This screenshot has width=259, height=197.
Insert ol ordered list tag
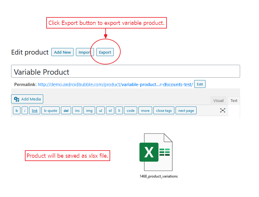[x=110, y=111]
